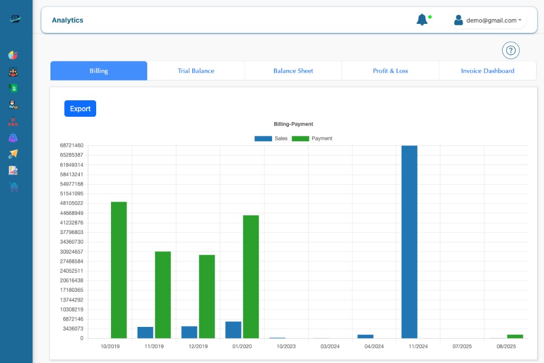Viewport: 544px width, 363px height.
Task: Click the green Payment bar for 12/2019
Action: (x=207, y=297)
